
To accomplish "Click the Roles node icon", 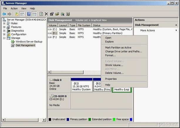I will [x=9, y=23].
